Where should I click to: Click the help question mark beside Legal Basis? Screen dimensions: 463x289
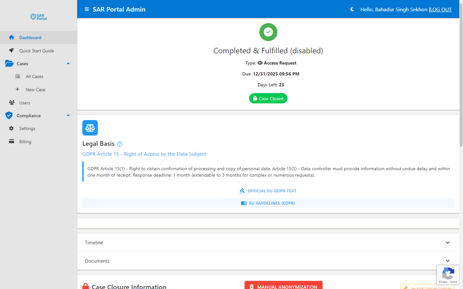(x=119, y=144)
